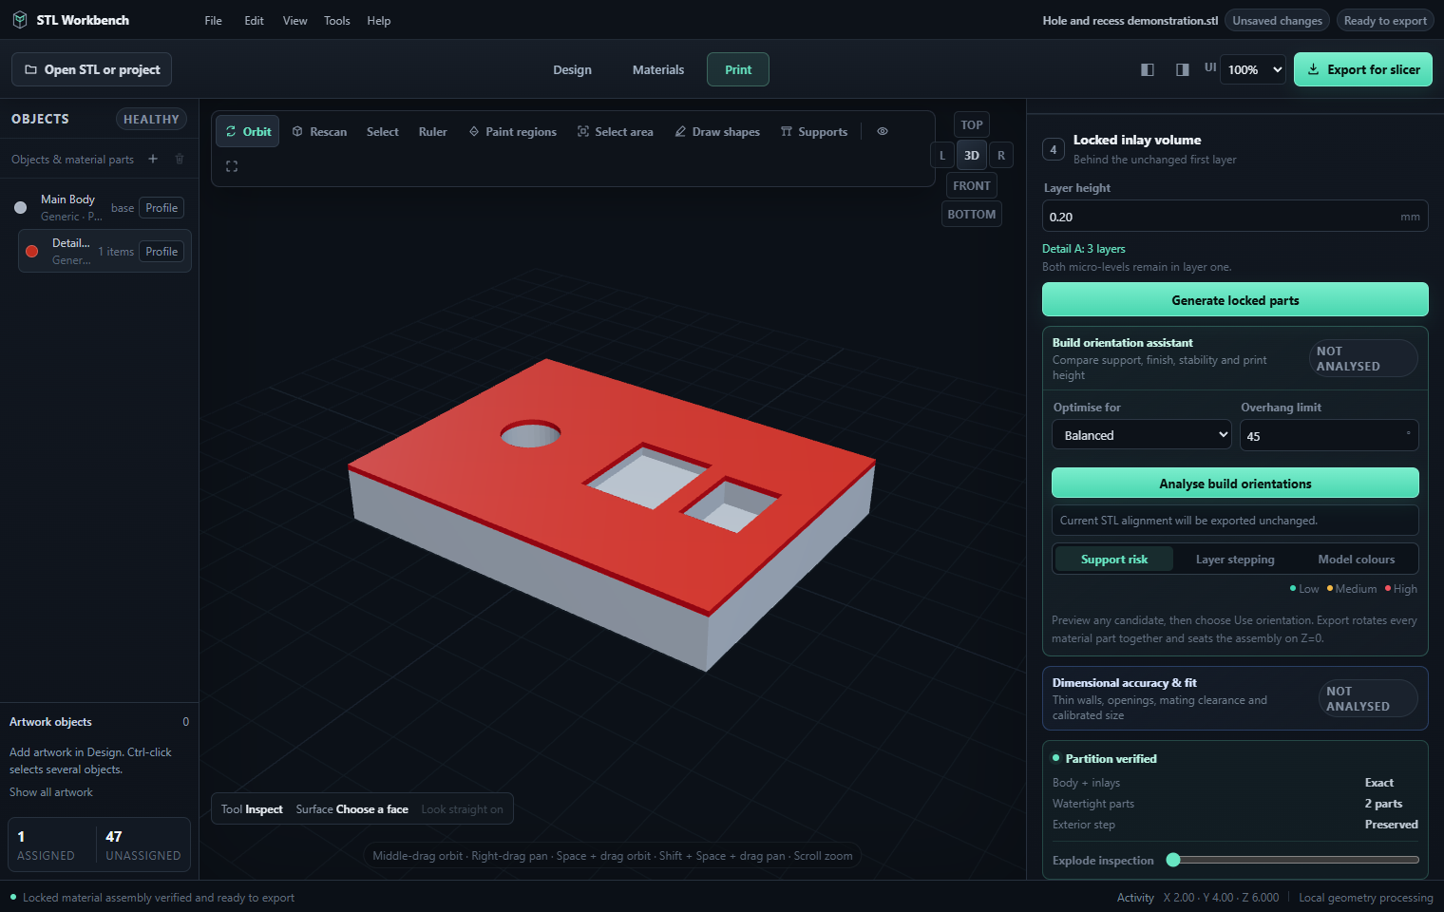The image size is (1444, 912).
Task: Open the Edit menu
Action: tap(254, 20)
